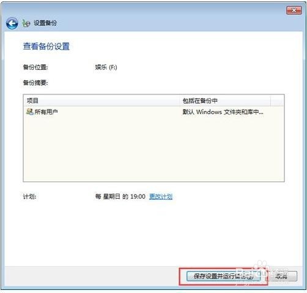Click the 查看备份设置 heading
Viewport: 307px width, 293px height.
click(46, 47)
